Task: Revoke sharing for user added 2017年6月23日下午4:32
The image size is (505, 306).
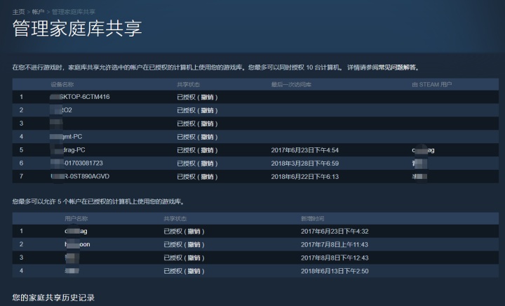Action: coord(194,232)
